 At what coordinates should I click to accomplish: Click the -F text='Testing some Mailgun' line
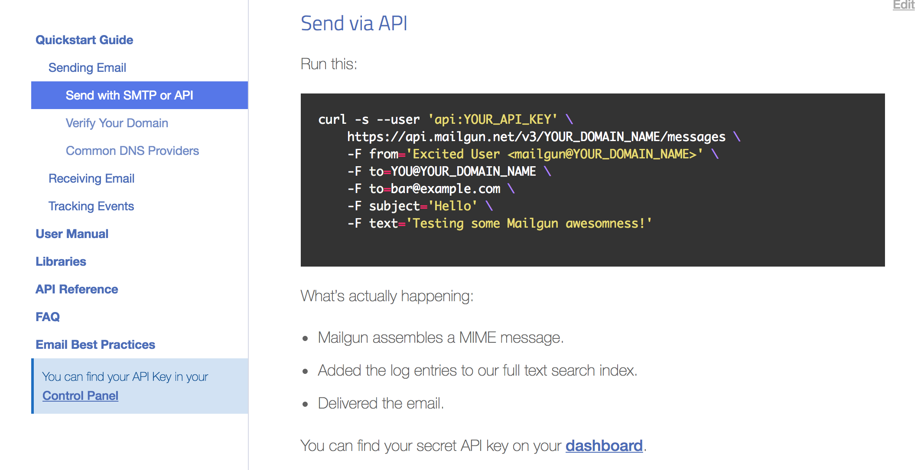click(499, 223)
